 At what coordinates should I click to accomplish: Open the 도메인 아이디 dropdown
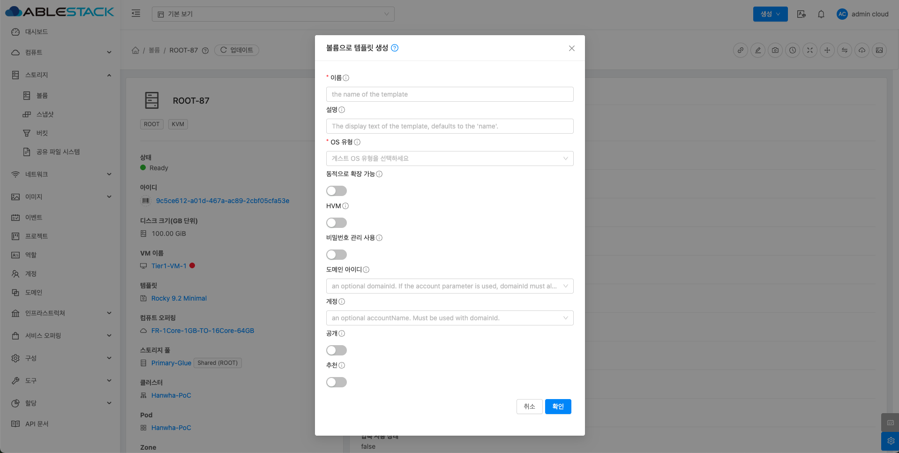pos(449,286)
